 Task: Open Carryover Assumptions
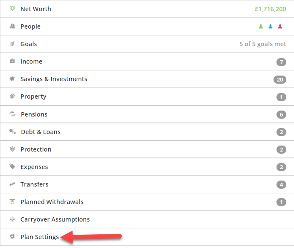click(x=147, y=219)
